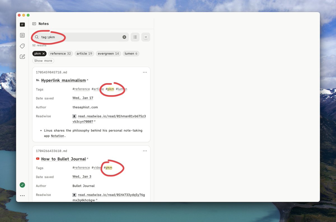The height and width of the screenshot is (222, 336).
Task: Click the Readwise icon in the Bullet Journal card
Action: 74,195
